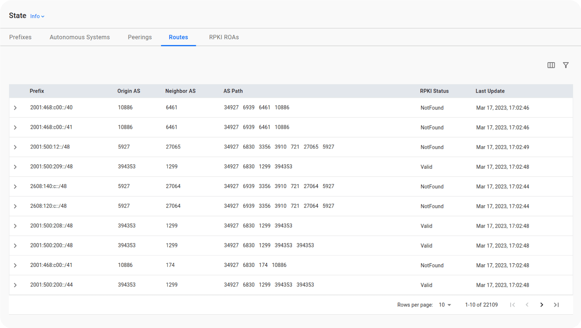581x328 pixels.
Task: Open the RPKI ROAs tab
Action: click(x=224, y=37)
